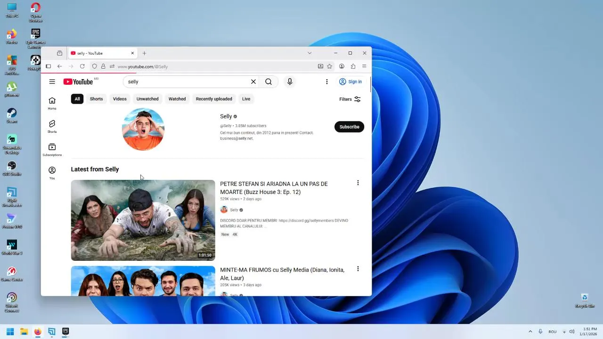Start voice search with the microphone

click(290, 81)
